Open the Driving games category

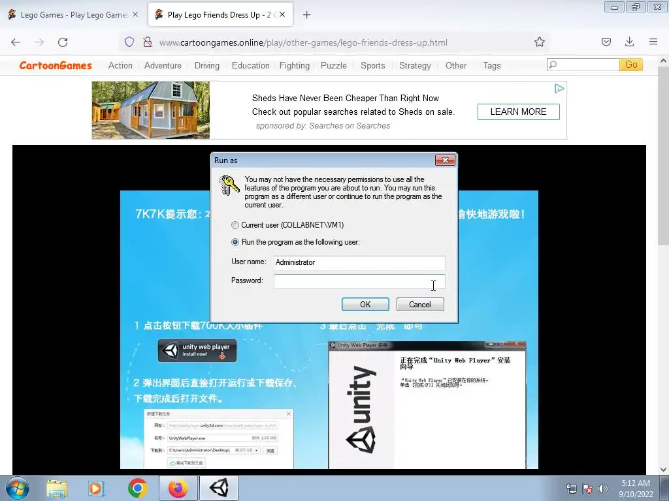[207, 66]
